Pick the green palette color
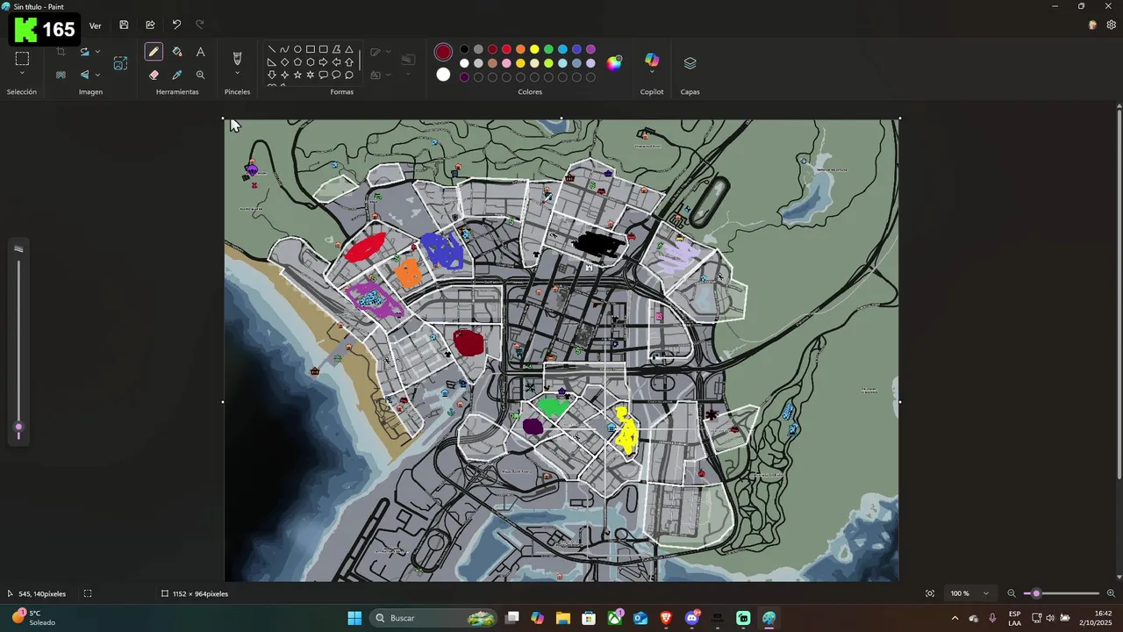Image resolution: width=1123 pixels, height=632 pixels. pyautogui.click(x=548, y=49)
